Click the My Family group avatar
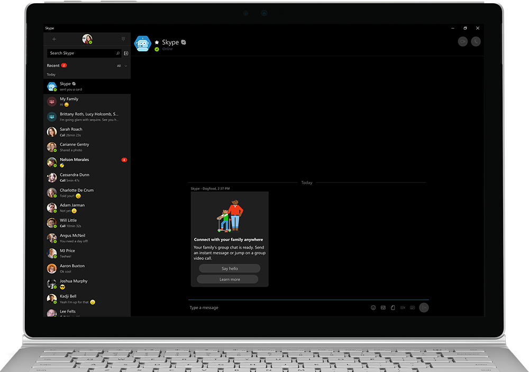529x372 pixels. [52, 101]
